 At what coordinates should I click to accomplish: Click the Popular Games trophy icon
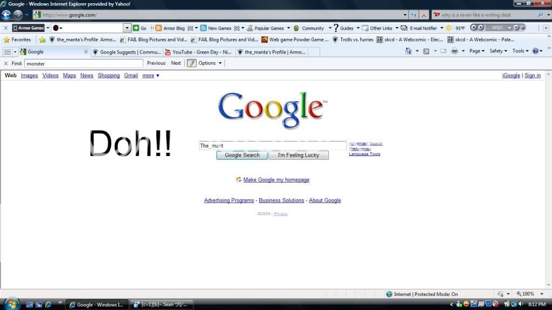click(x=250, y=28)
